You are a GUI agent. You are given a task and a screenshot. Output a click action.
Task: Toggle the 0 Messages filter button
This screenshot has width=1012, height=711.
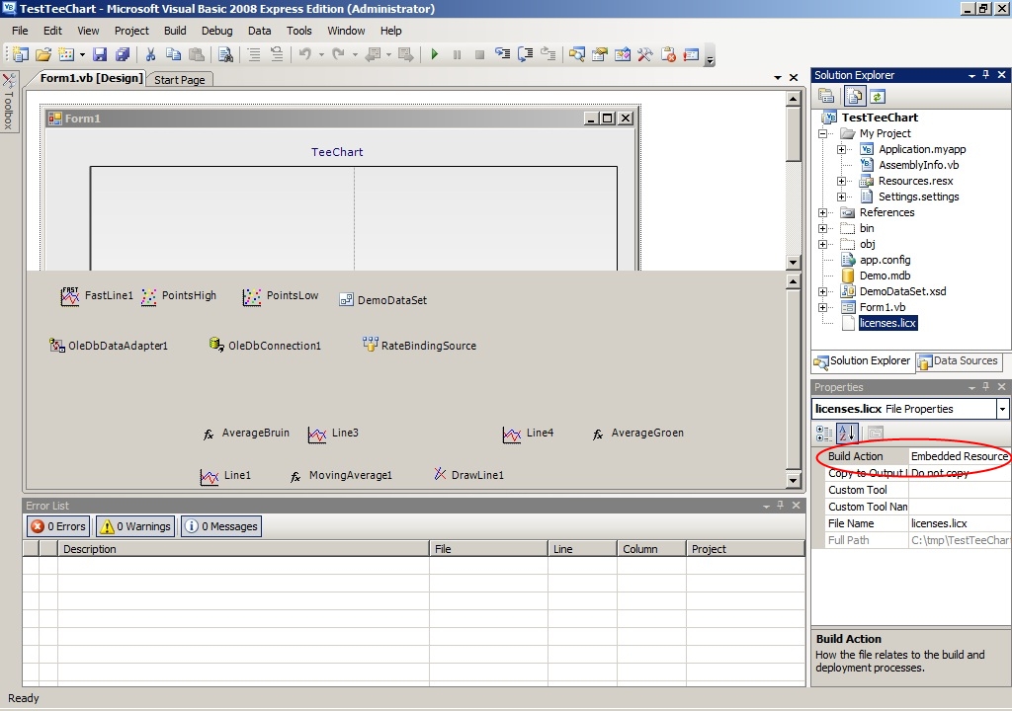click(x=221, y=526)
